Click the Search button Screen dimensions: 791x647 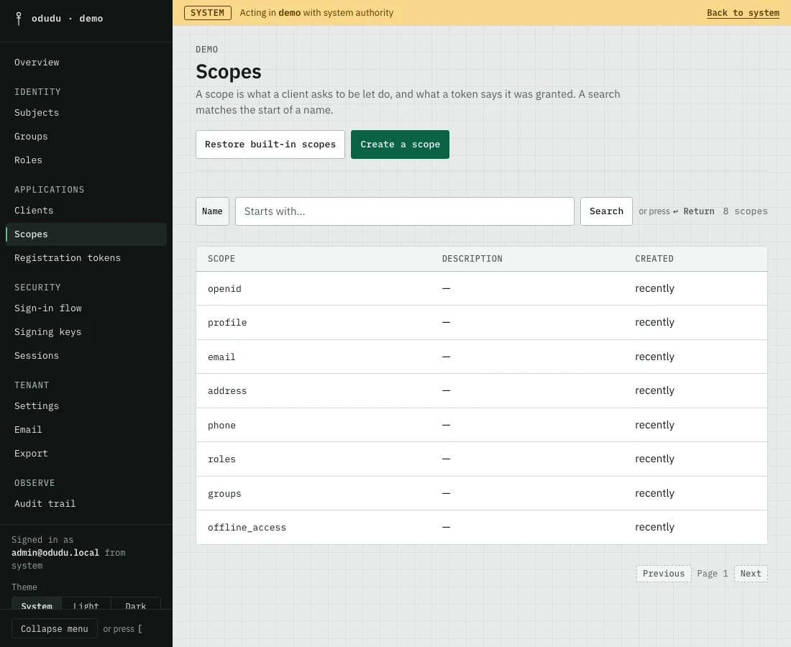click(606, 211)
